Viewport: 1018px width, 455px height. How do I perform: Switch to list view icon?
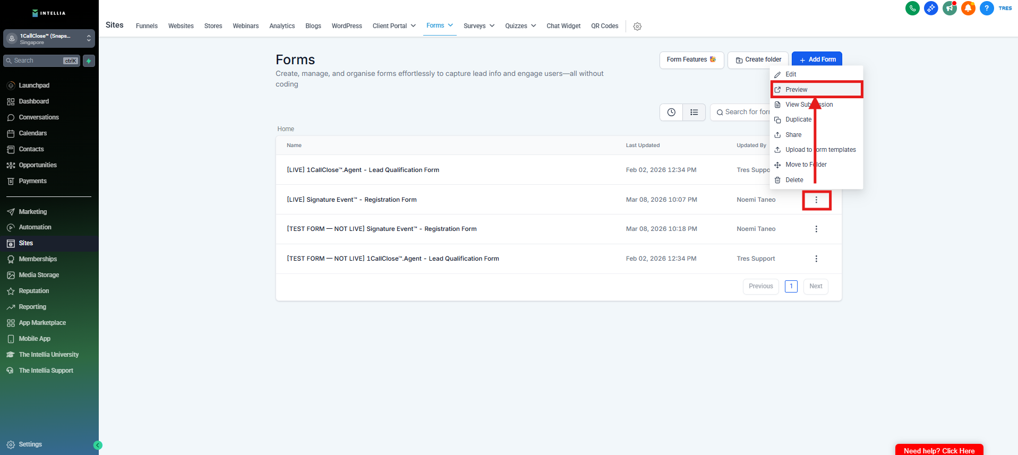(694, 112)
